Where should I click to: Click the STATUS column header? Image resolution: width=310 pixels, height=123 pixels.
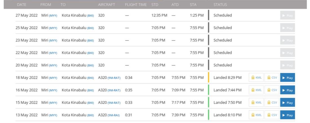[x=220, y=5]
